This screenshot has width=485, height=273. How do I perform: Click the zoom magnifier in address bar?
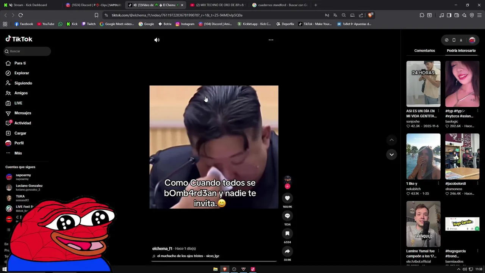344,15
